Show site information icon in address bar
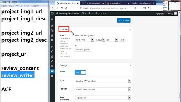The image size is (181, 102). coord(81,8)
